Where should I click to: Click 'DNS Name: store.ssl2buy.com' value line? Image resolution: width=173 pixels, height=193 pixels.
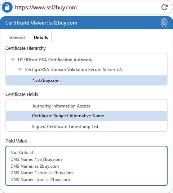[x=40, y=180]
